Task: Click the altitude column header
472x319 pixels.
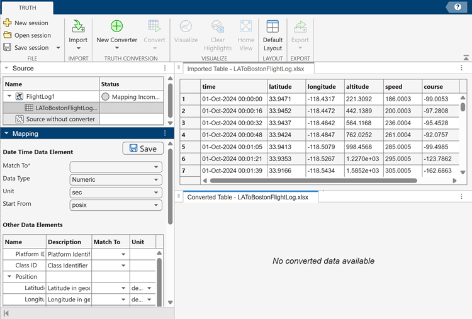Action: [x=364, y=87]
